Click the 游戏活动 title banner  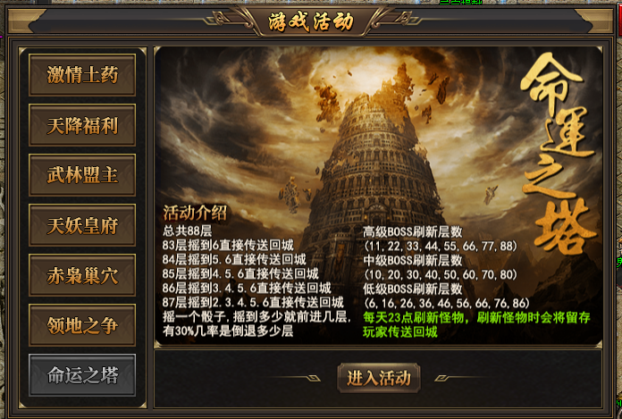[x=311, y=21]
